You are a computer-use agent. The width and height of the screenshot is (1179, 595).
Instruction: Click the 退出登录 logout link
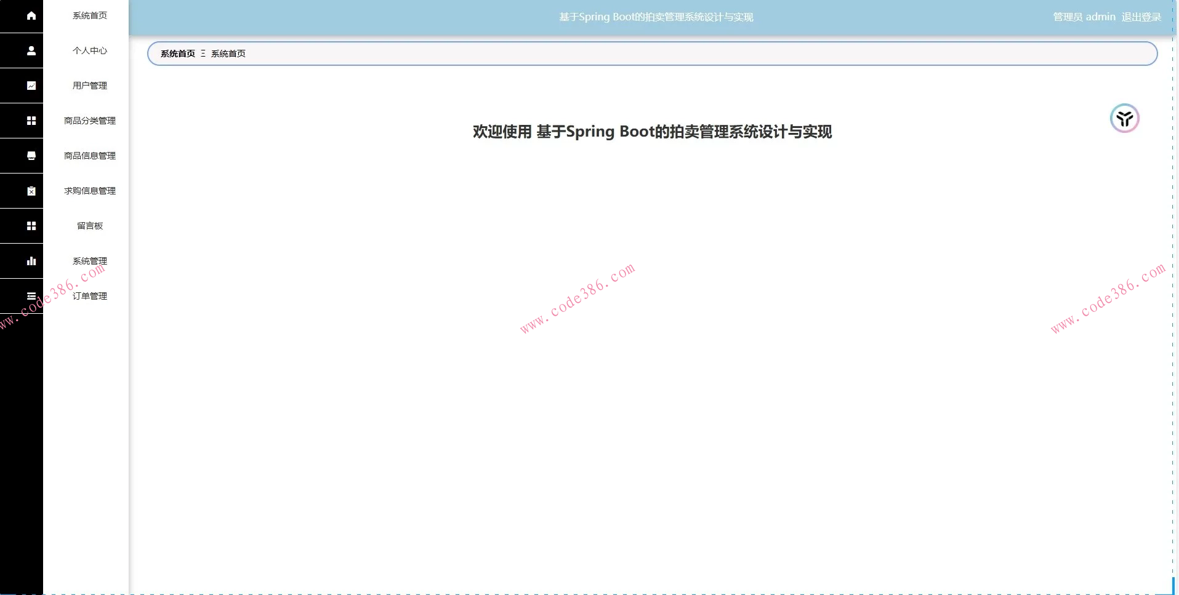point(1141,17)
